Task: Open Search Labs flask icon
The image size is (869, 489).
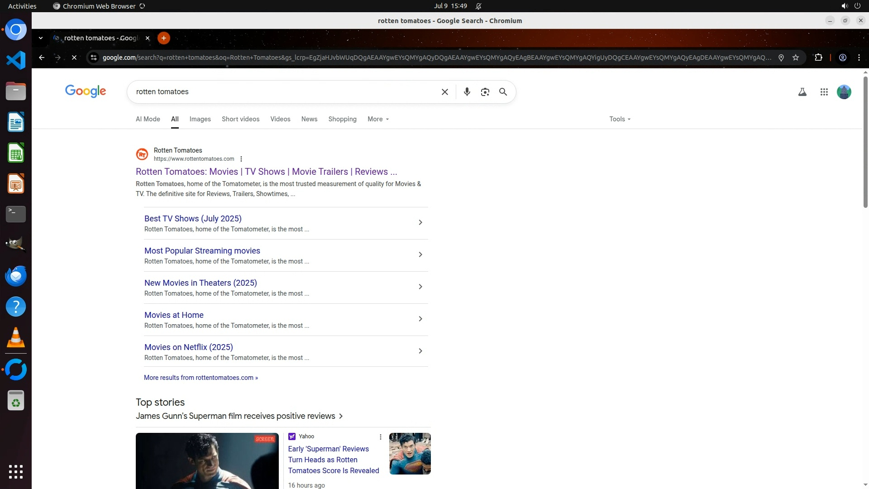Action: [x=802, y=92]
